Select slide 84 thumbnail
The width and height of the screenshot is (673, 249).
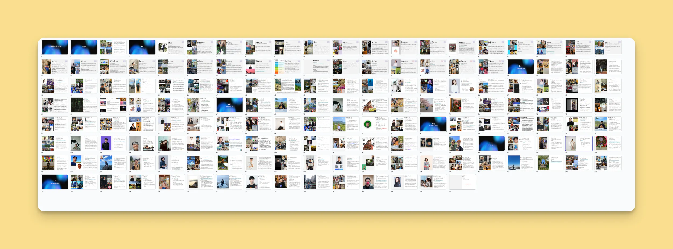pyautogui.click(x=142, y=124)
